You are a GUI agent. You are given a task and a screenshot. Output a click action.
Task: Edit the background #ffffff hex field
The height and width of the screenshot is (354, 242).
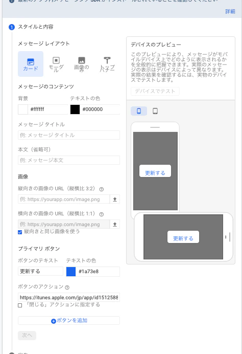(x=48, y=109)
